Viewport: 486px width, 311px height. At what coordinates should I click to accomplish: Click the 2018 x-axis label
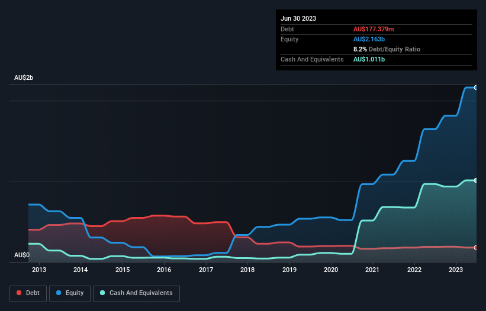(247, 270)
